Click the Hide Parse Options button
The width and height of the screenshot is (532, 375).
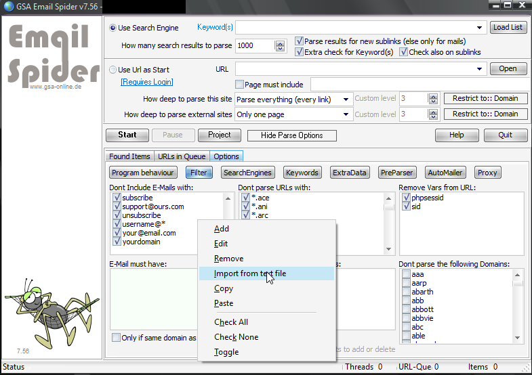click(x=292, y=135)
